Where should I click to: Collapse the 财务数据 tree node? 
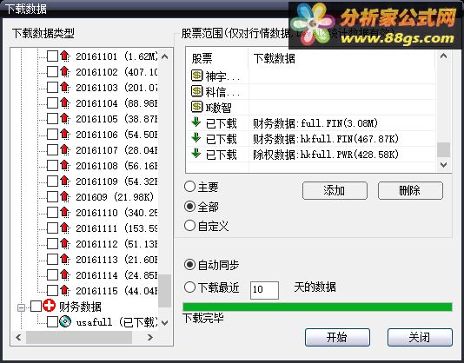tap(22, 307)
